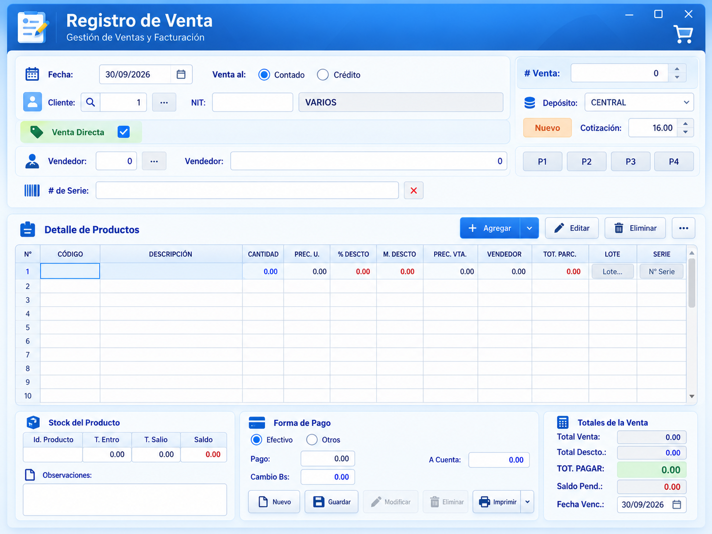Click the A Cuenta amount field

[x=499, y=460]
